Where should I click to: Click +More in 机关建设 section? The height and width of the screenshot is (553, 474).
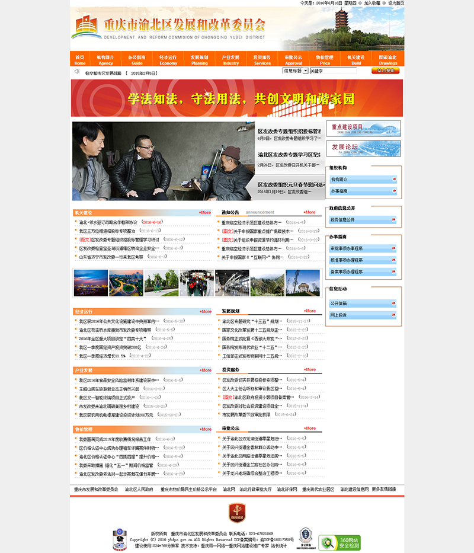coord(205,213)
